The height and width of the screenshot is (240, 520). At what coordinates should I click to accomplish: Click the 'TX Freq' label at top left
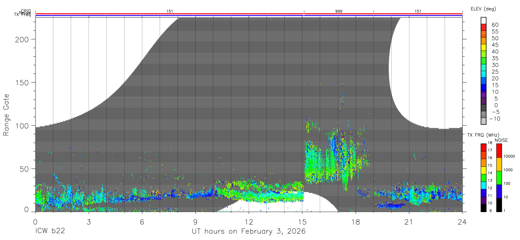tap(22, 14)
